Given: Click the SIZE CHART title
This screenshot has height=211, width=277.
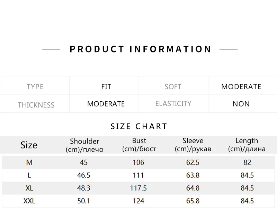Looking at the screenshot, I should 139,126.
